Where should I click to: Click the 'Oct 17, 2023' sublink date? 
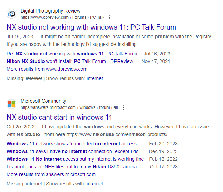tap(164, 167)
